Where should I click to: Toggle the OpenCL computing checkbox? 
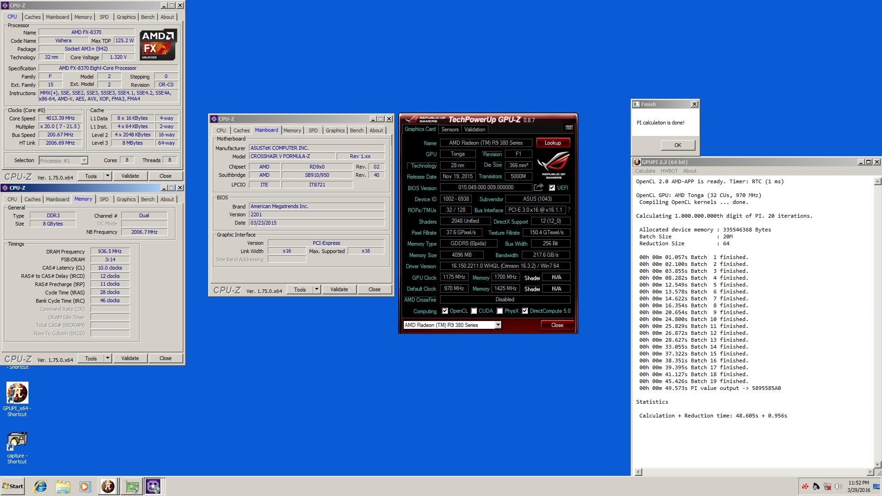click(445, 311)
